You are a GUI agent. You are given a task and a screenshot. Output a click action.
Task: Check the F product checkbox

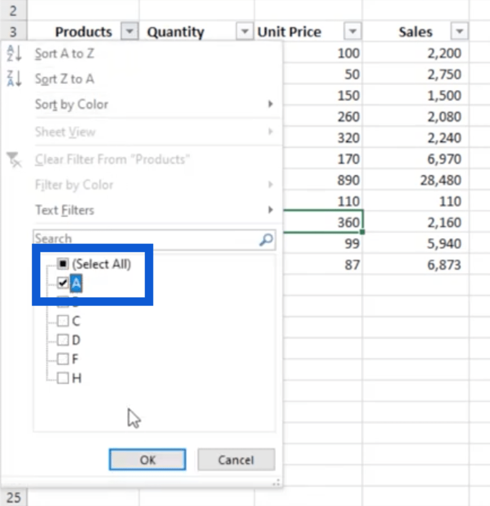63,359
